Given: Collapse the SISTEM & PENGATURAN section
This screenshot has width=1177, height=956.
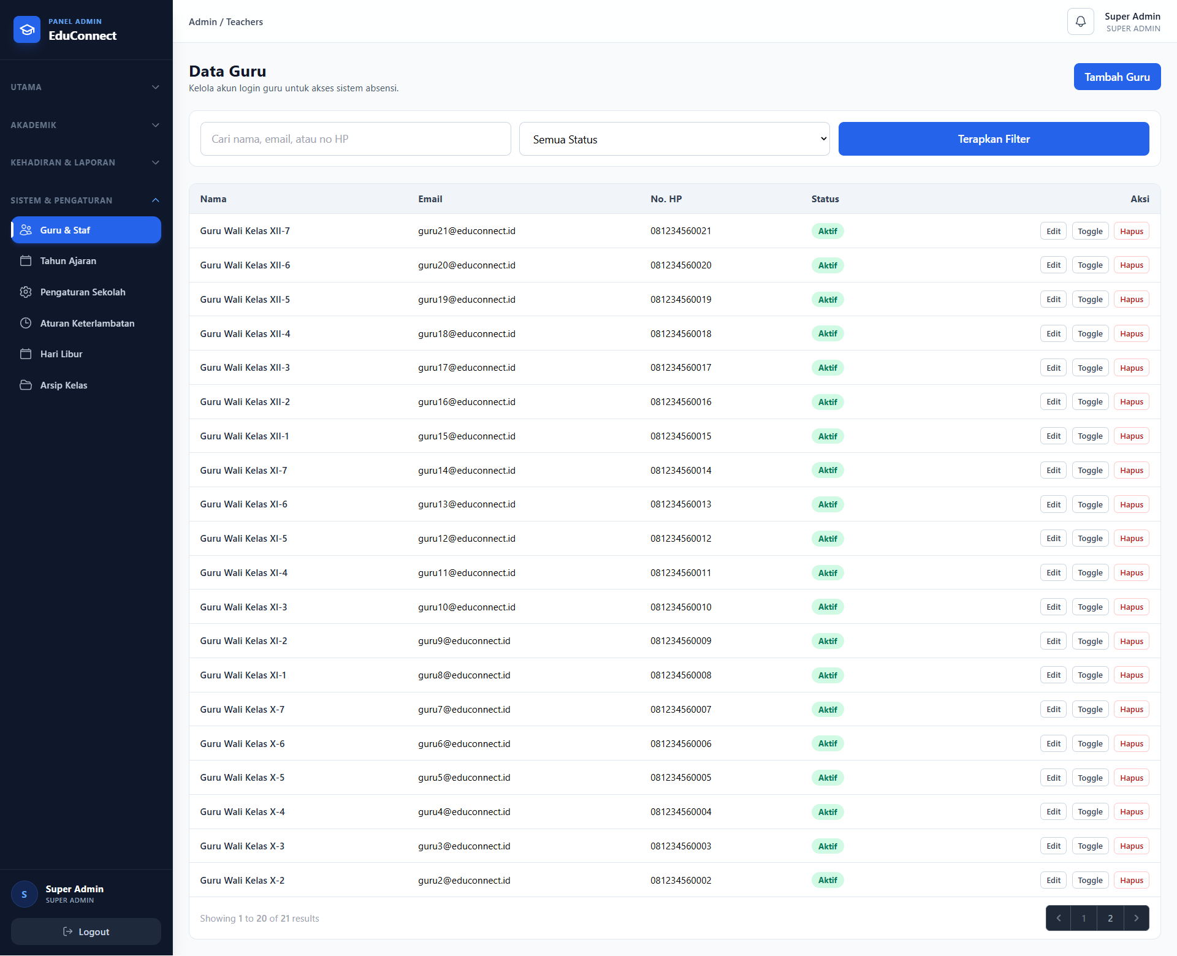Looking at the screenshot, I should (86, 200).
